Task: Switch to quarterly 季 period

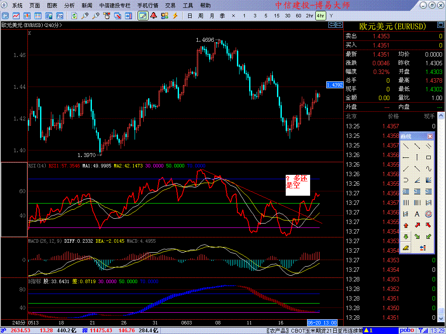Action: [x=223, y=16]
